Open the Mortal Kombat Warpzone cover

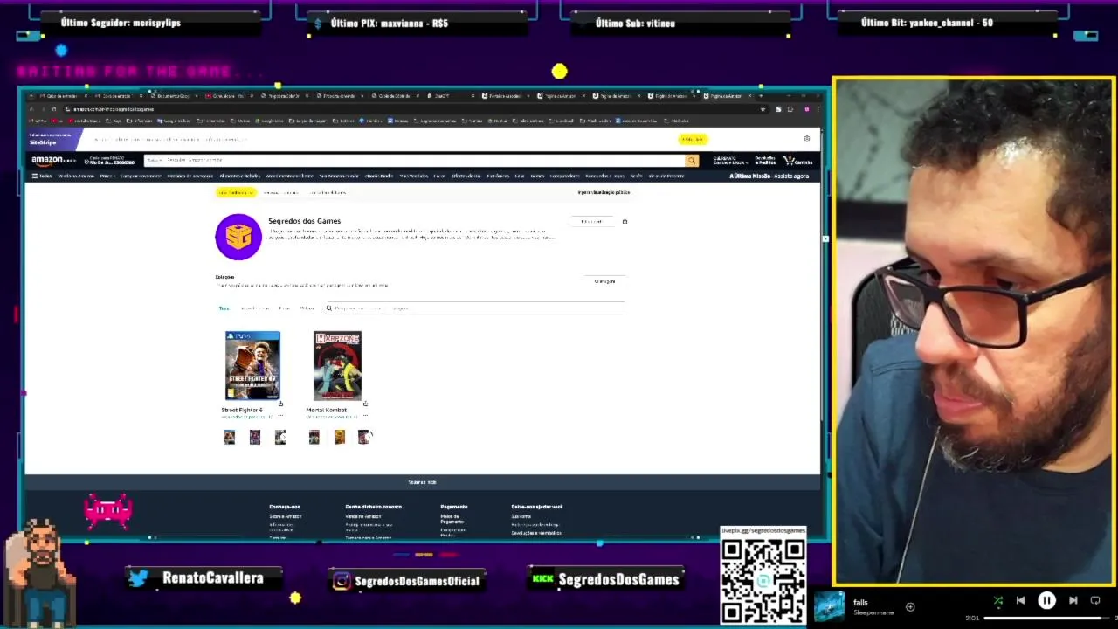pos(337,365)
